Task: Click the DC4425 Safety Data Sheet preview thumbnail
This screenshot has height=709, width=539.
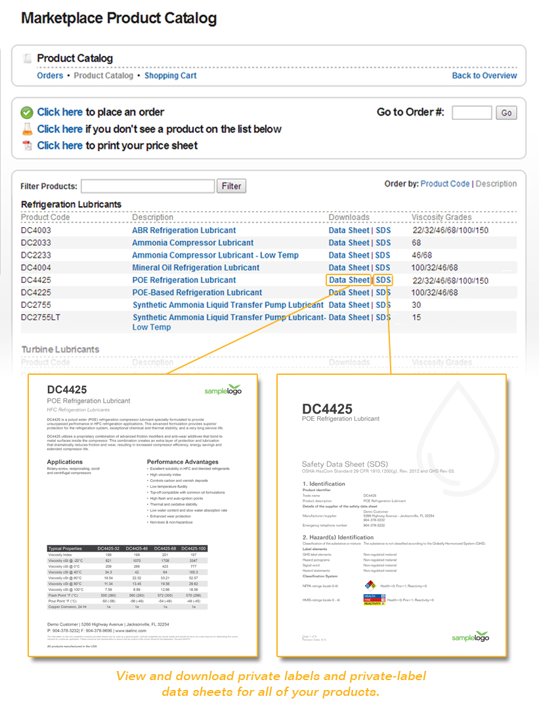Action: 391,515
